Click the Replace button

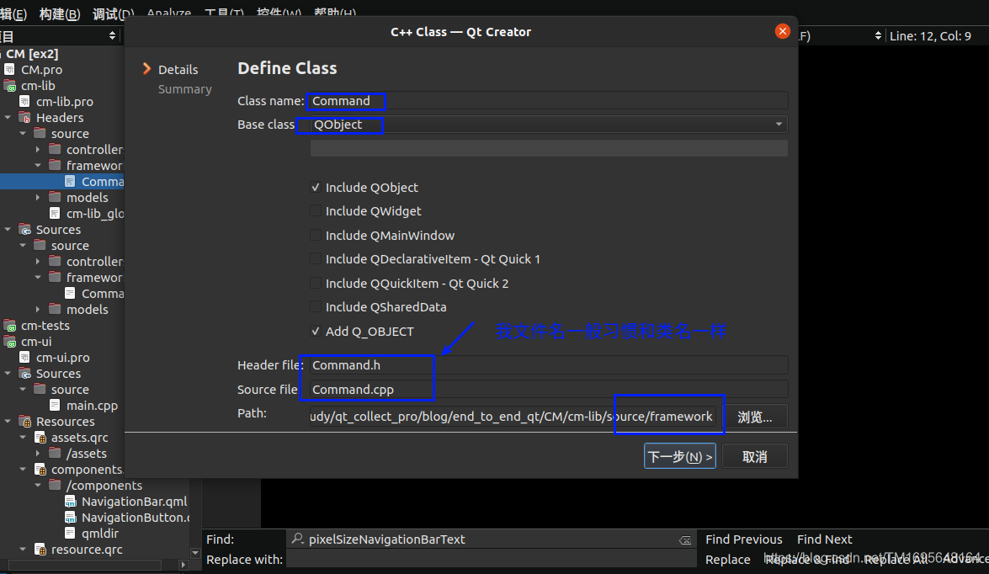(x=728, y=560)
